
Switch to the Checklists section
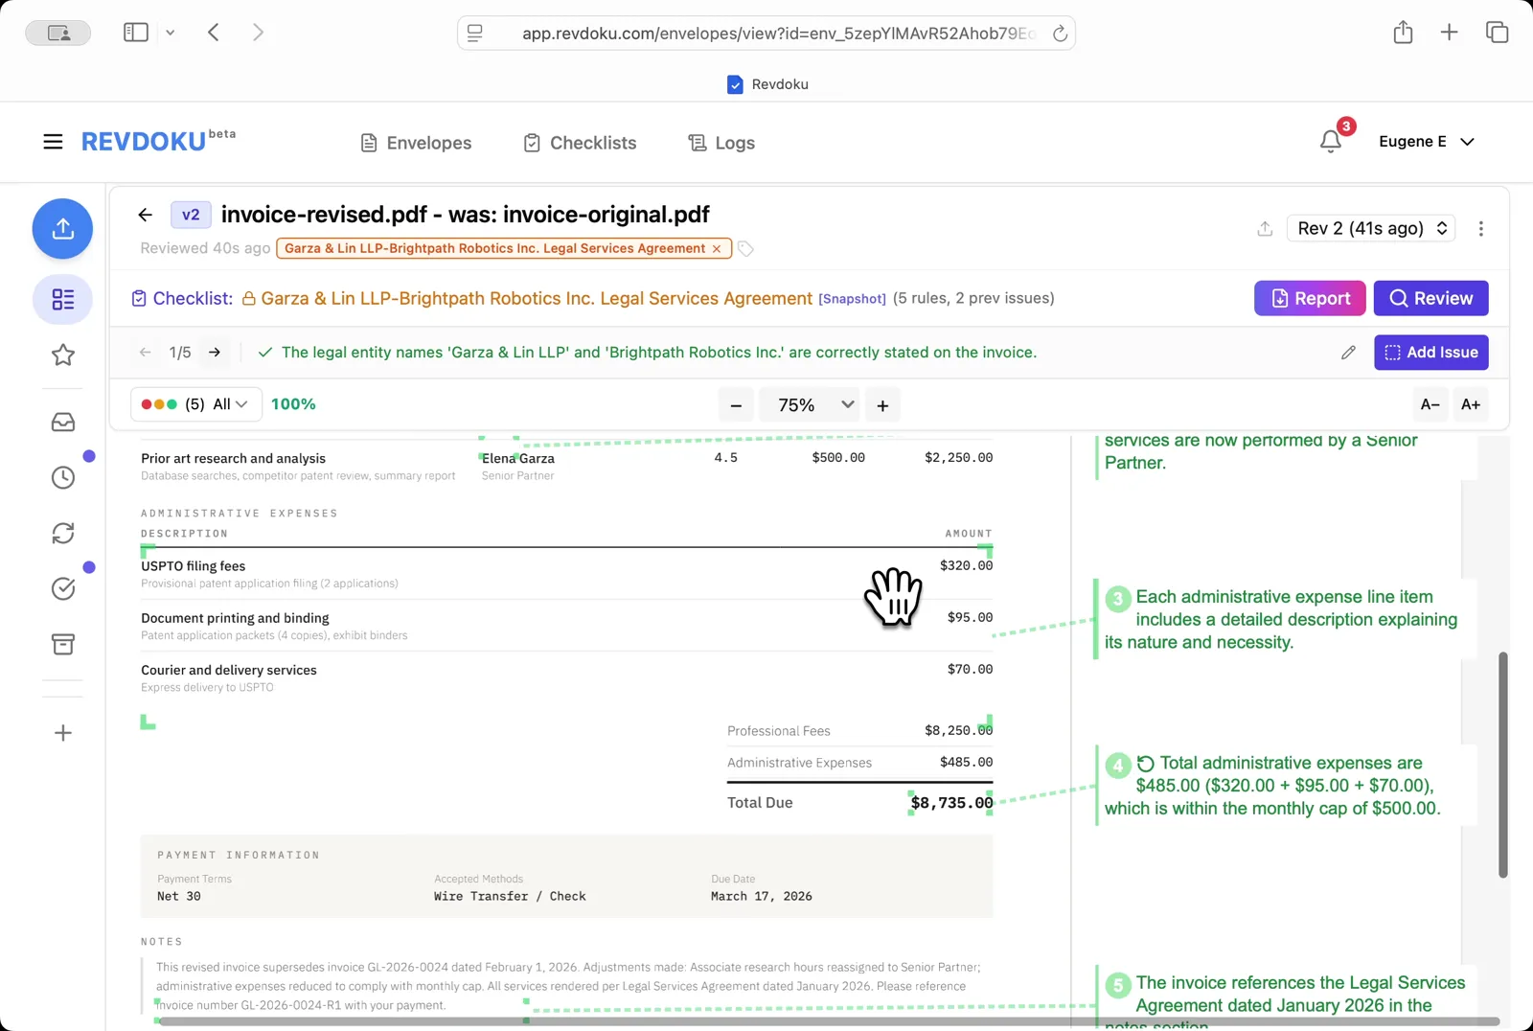coord(580,142)
